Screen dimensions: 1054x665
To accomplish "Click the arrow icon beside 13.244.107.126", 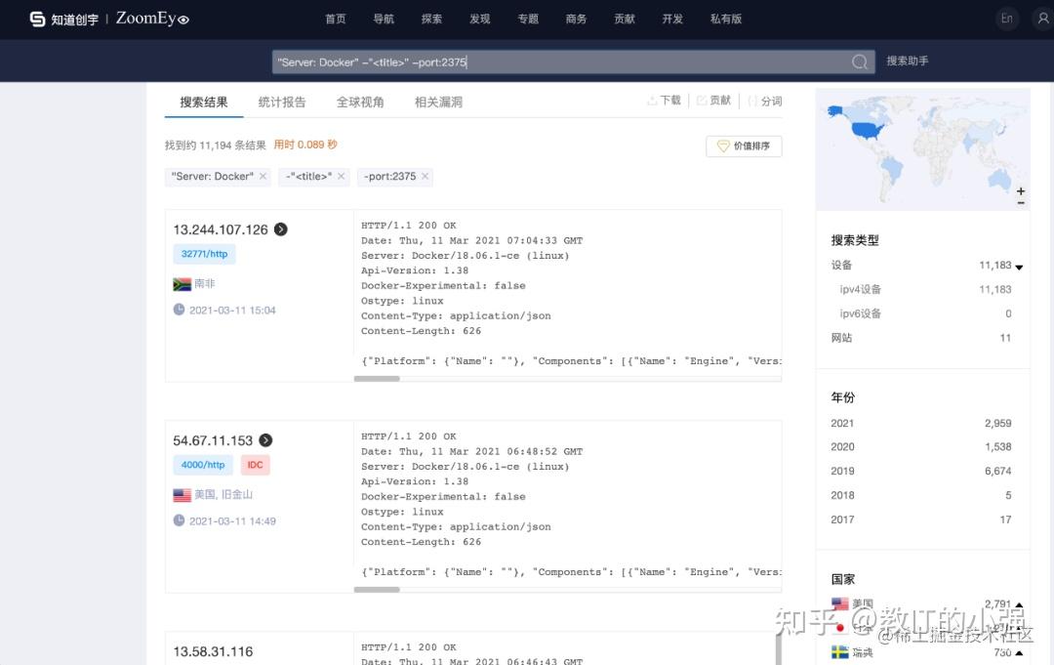I will pyautogui.click(x=280, y=229).
